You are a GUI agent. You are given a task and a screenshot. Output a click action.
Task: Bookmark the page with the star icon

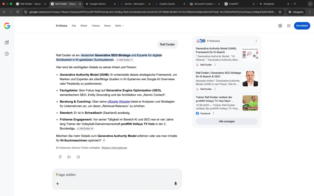(280, 13)
